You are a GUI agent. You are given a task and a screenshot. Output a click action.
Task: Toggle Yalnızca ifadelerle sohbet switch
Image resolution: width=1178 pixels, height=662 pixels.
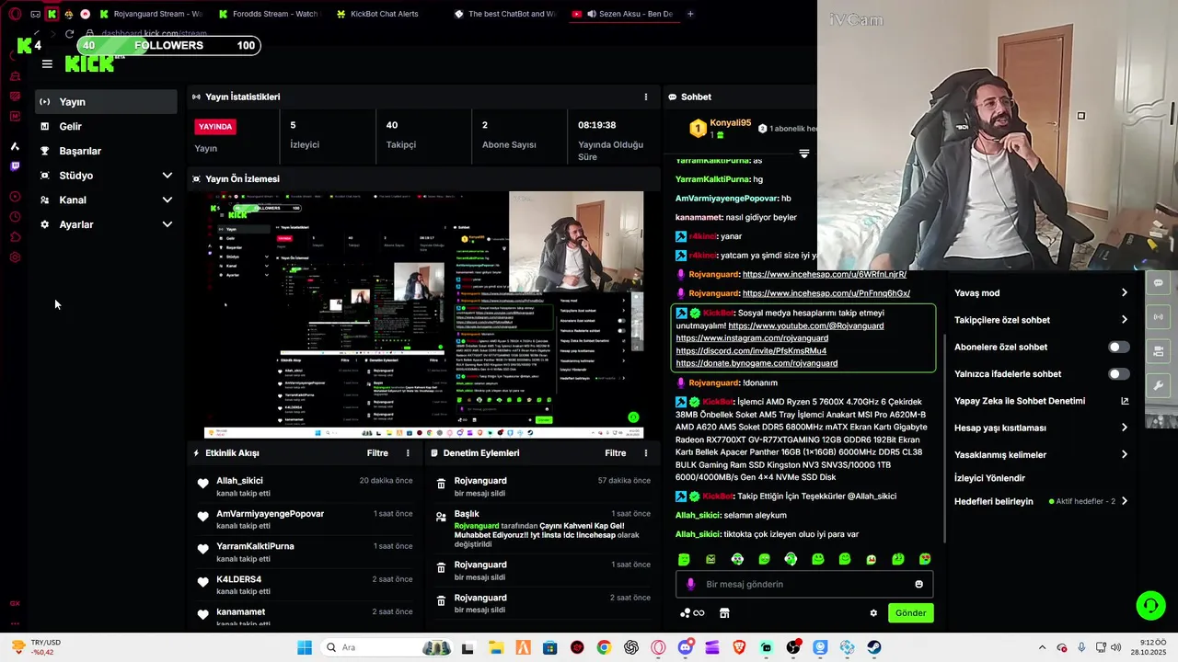pos(1118,374)
